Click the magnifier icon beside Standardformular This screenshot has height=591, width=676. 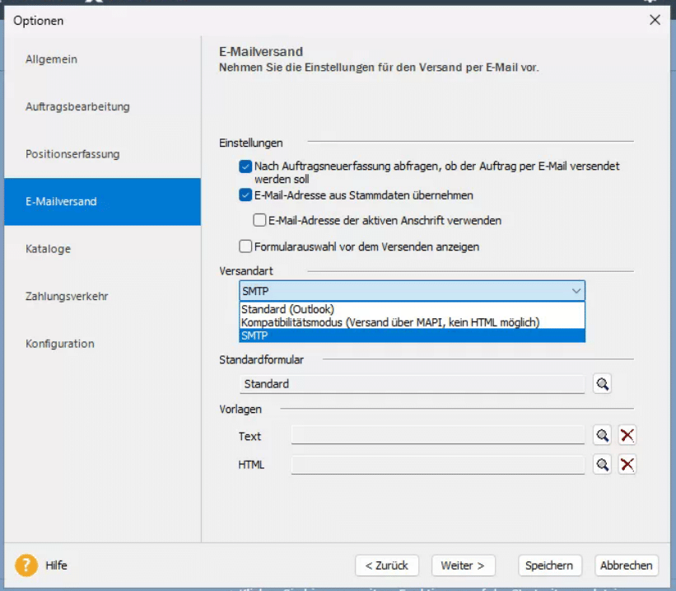pyautogui.click(x=602, y=384)
